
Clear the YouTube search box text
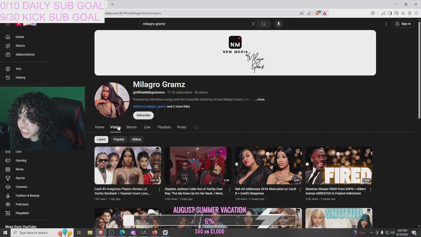click(253, 24)
